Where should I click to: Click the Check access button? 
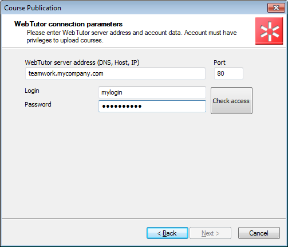(x=231, y=101)
